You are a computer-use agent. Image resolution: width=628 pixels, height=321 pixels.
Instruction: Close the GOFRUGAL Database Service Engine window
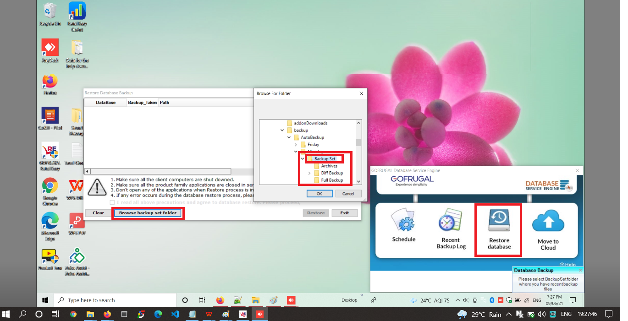click(577, 170)
